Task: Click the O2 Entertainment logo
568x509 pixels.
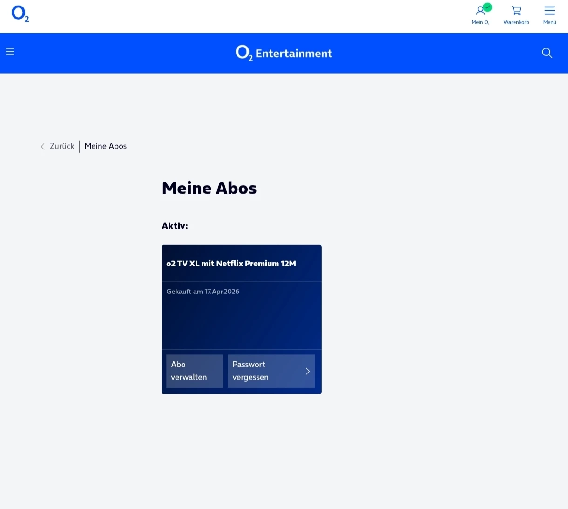Action: 284,53
